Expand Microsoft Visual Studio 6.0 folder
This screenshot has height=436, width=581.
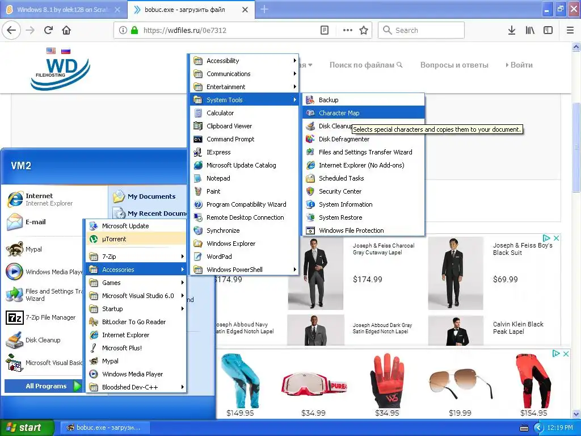(x=136, y=295)
